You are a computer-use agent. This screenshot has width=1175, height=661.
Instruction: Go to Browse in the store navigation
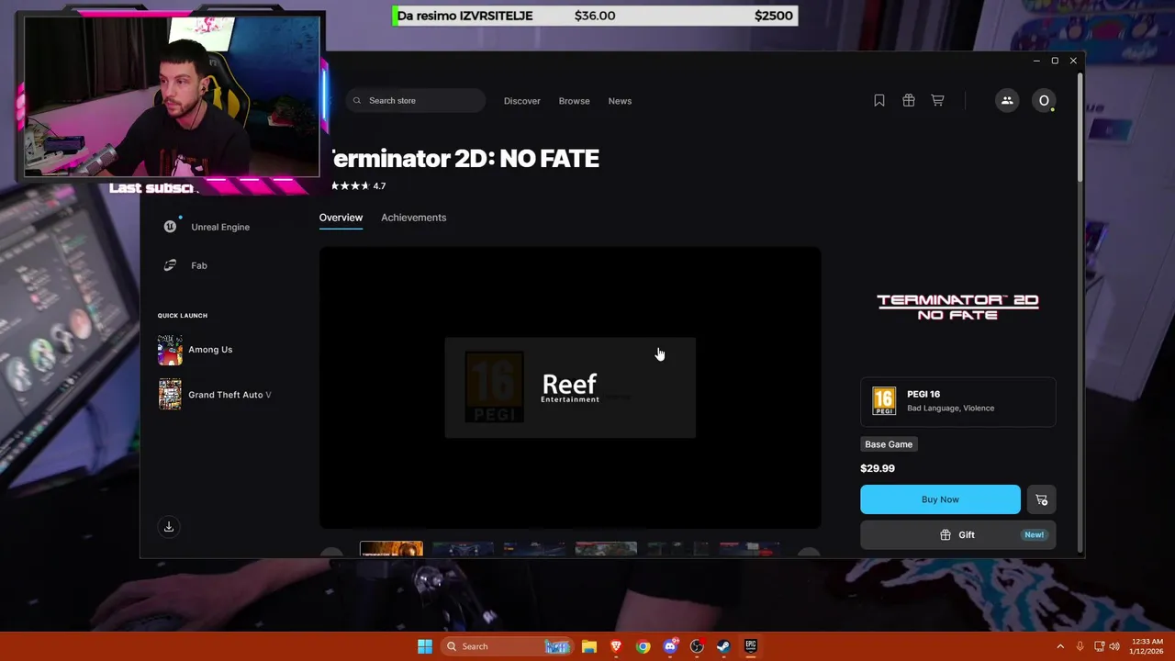tap(574, 101)
